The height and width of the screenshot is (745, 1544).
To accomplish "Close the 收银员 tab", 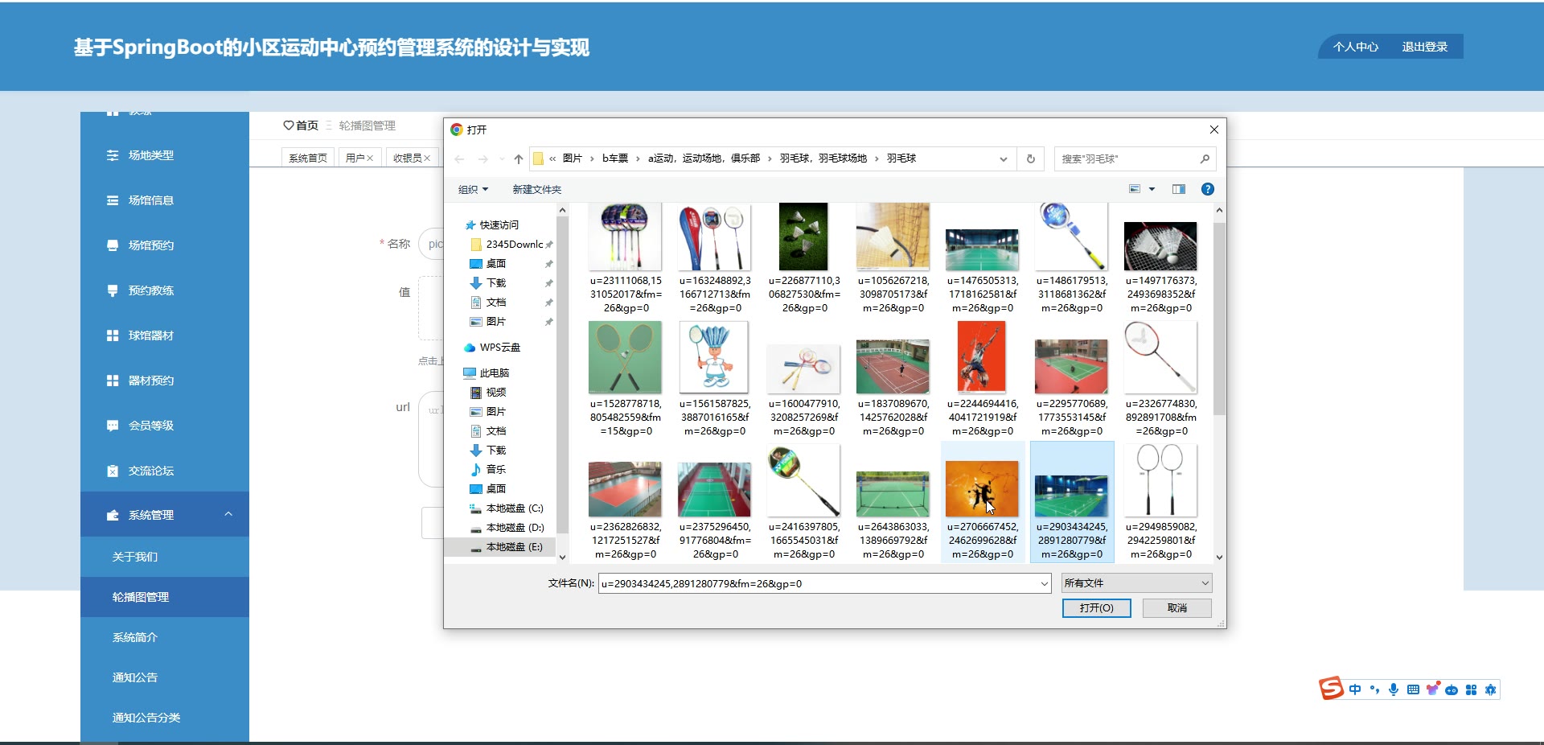I will (x=427, y=158).
